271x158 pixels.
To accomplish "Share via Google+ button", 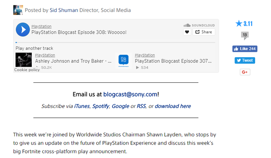I will (245, 72).
